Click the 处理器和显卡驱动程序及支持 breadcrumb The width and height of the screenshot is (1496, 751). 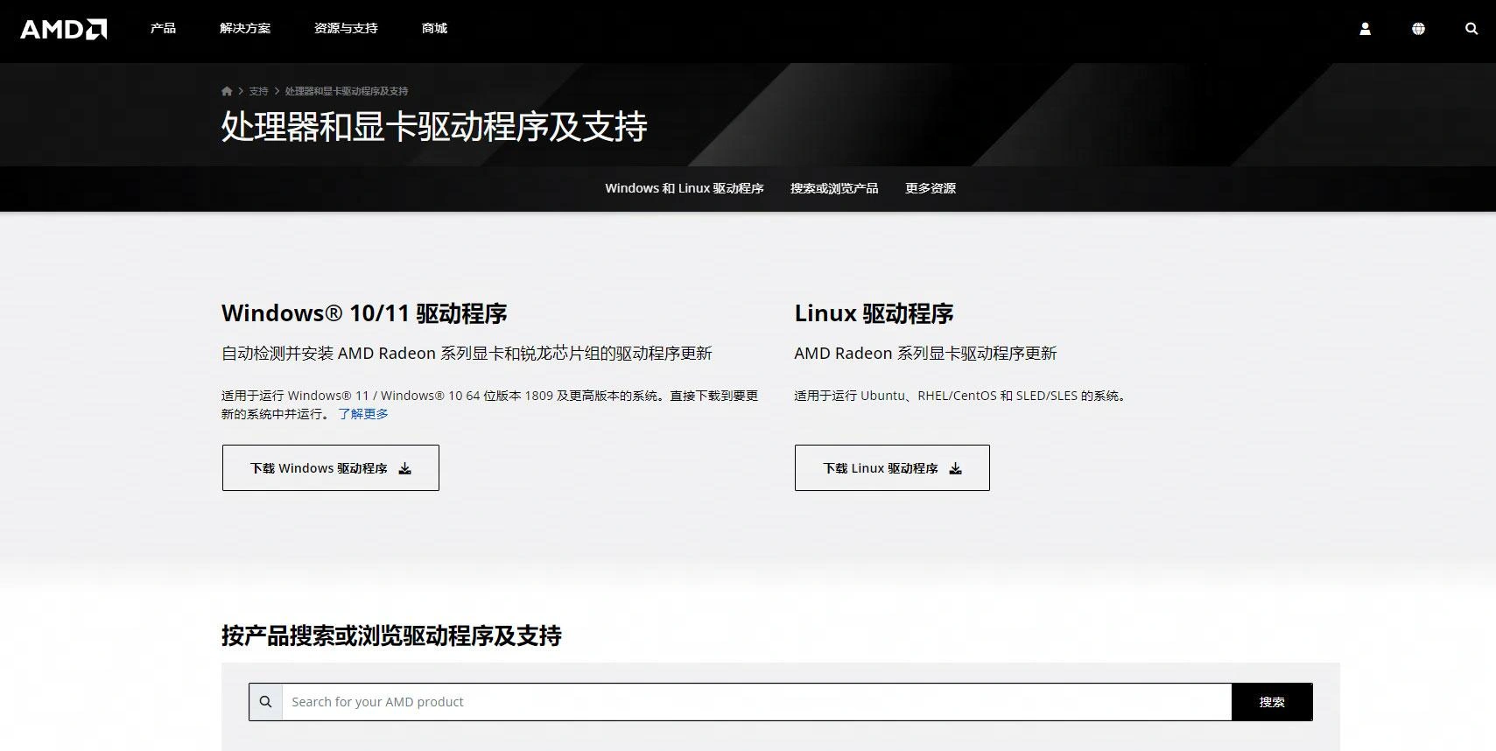[347, 91]
